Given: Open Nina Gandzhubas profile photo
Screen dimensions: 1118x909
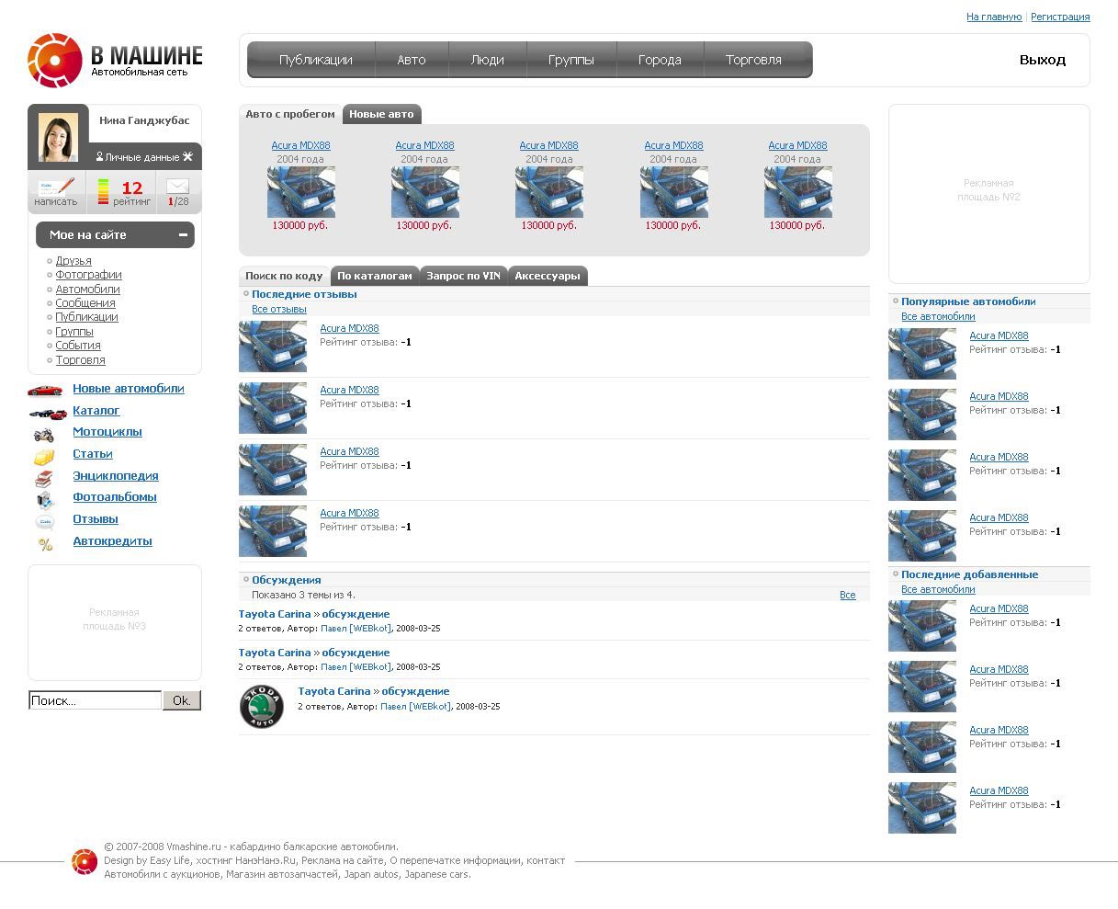Looking at the screenshot, I should [x=58, y=137].
